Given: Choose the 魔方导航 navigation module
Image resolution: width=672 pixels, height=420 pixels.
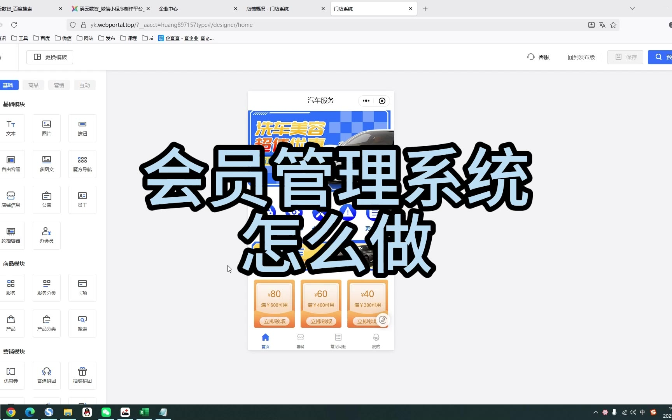Looking at the screenshot, I should point(82,164).
